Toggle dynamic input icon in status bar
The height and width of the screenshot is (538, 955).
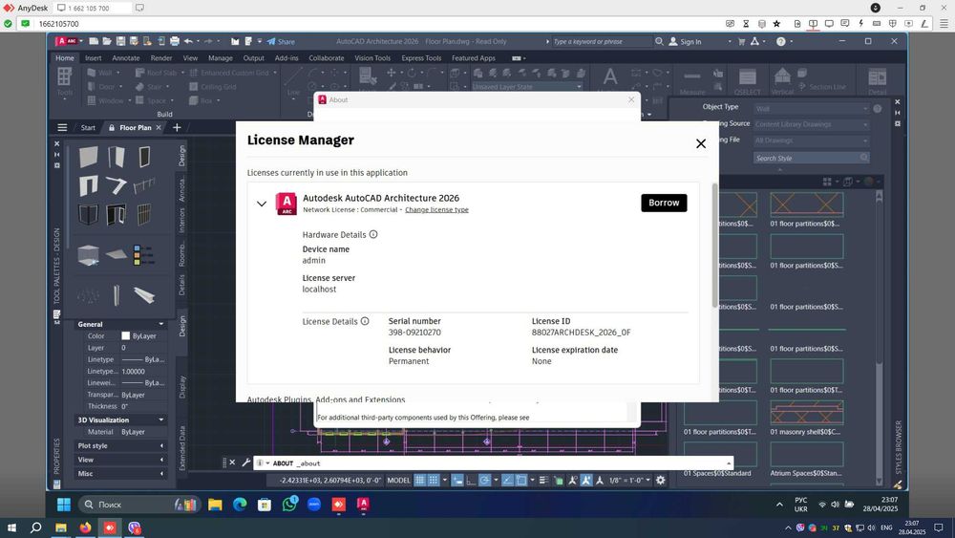click(456, 480)
